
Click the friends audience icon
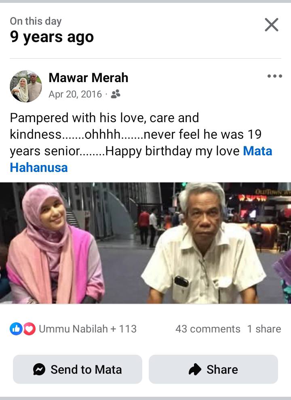116,94
